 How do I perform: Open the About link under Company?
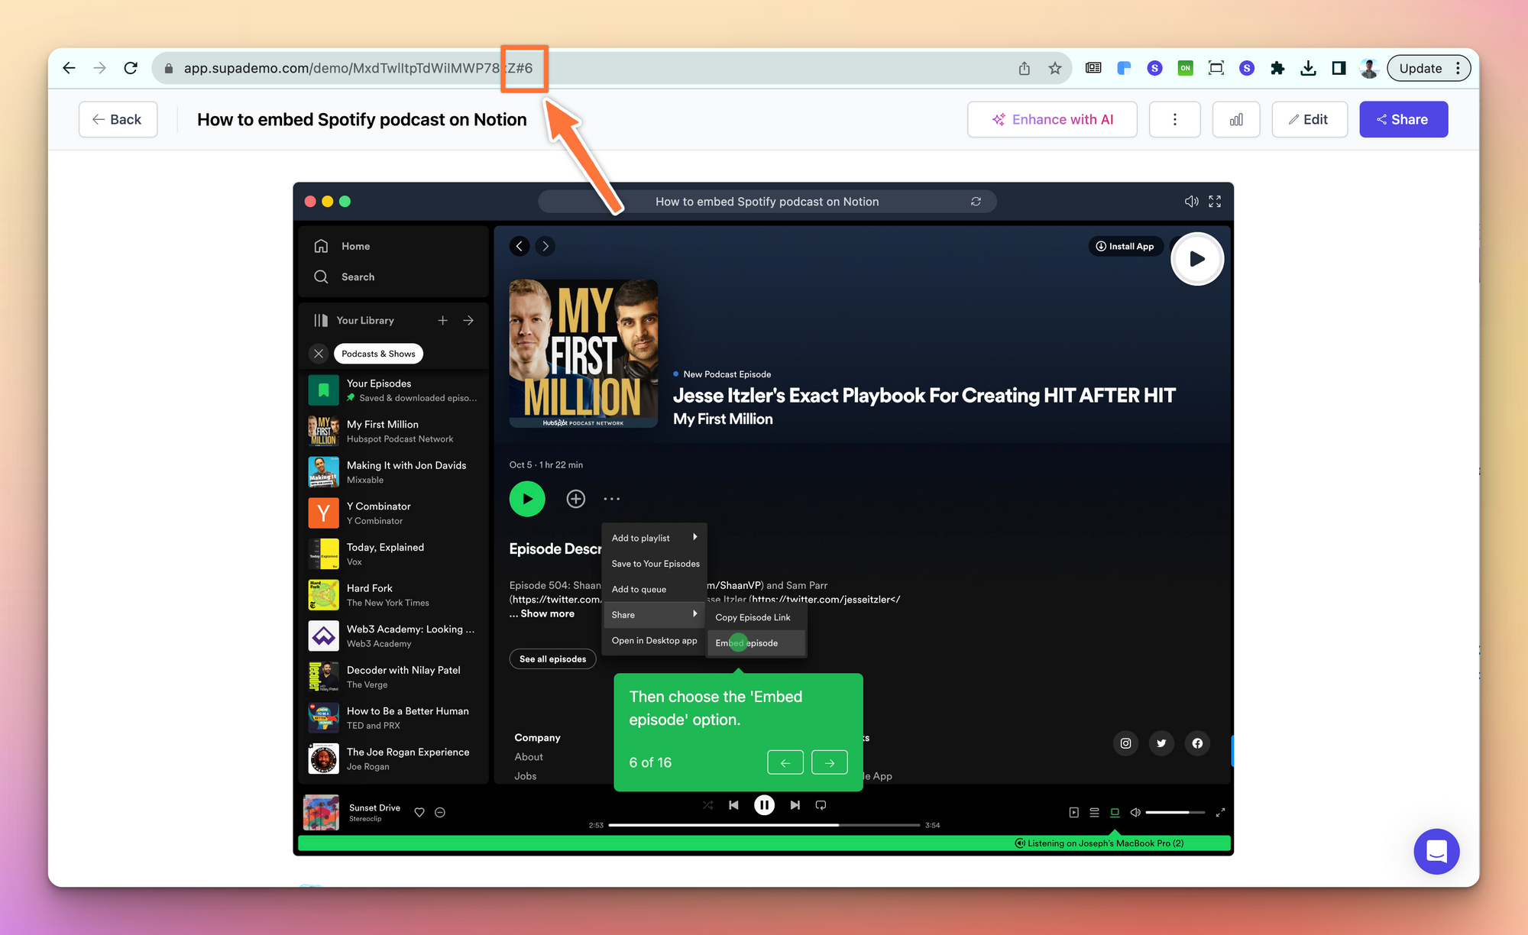(529, 756)
